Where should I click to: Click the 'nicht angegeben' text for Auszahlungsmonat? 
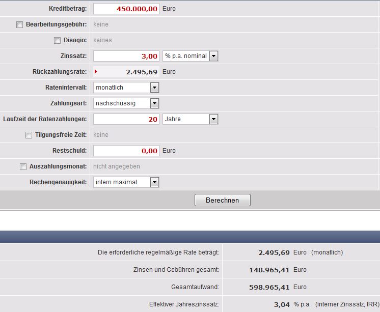(117, 166)
